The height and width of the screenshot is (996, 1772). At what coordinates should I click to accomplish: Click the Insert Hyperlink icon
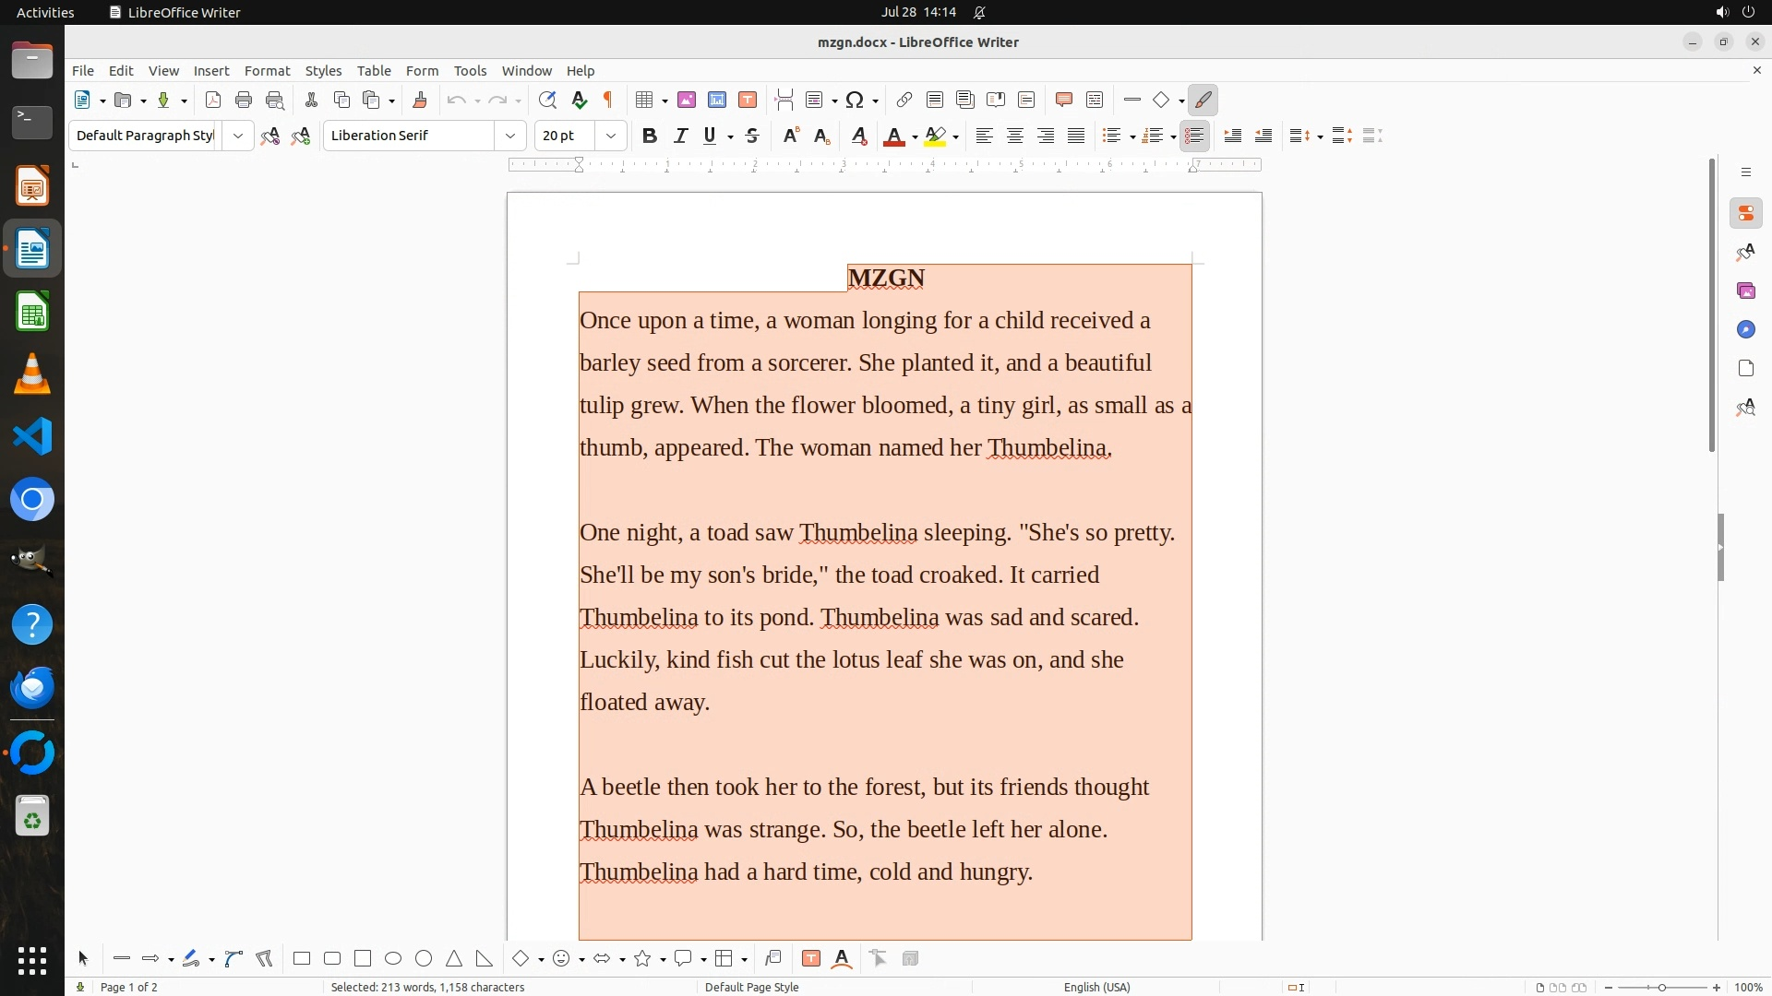pos(904,101)
